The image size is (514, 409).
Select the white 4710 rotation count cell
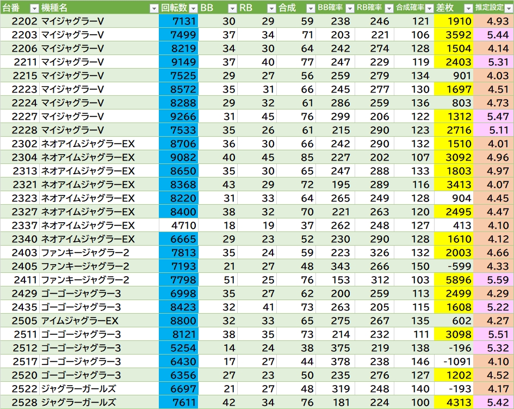179,225
